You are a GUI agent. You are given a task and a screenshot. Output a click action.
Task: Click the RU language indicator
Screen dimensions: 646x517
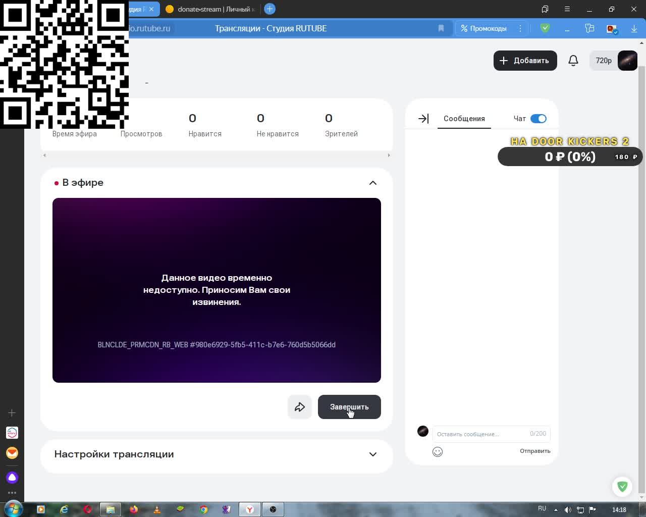[542, 508]
